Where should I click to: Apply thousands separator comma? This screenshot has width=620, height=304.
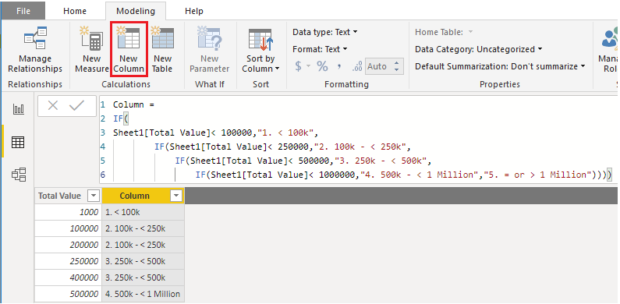[x=339, y=66]
